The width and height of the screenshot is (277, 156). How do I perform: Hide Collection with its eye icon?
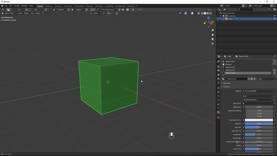coord(274,16)
